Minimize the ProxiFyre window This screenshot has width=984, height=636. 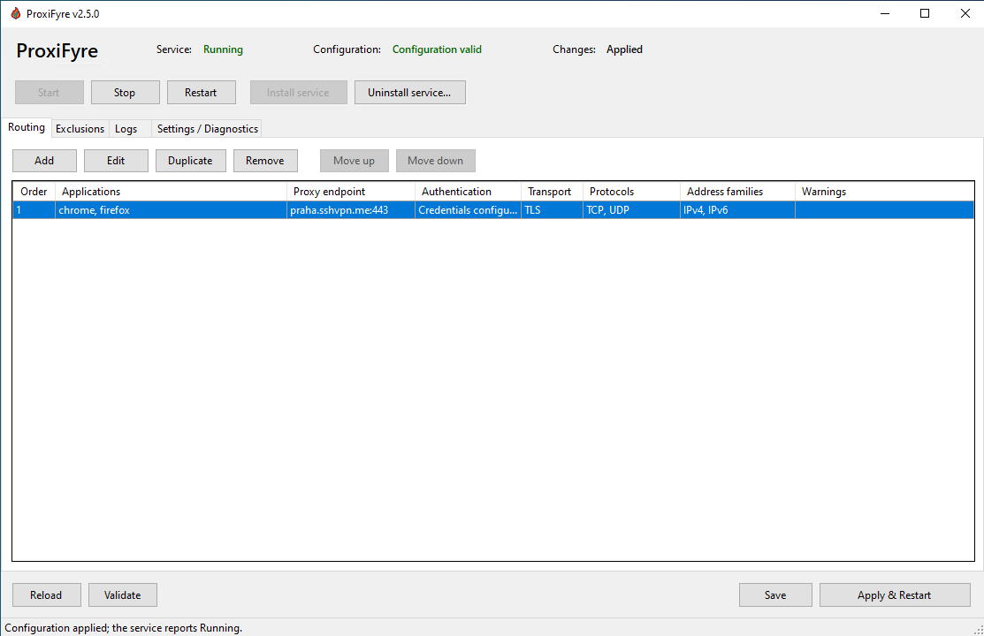click(x=885, y=13)
